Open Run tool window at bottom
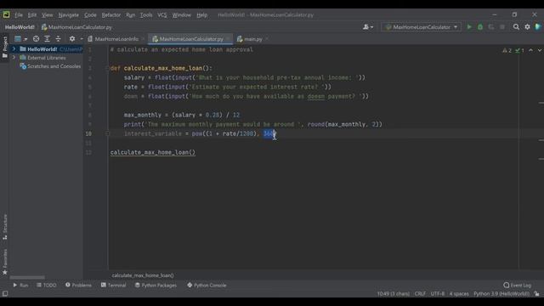Image resolution: width=544 pixels, height=306 pixels. click(20, 286)
